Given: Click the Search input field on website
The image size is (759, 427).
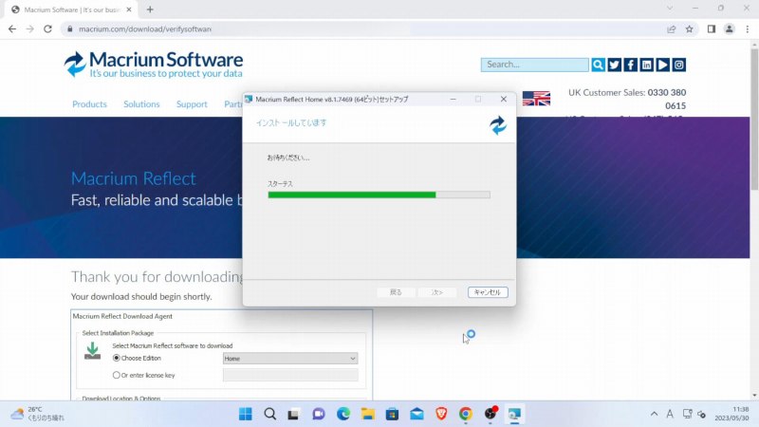Looking at the screenshot, I should point(535,65).
